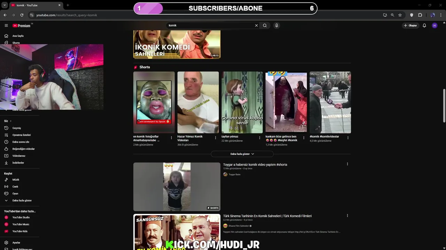Open options for 'en komik fotoğraflar' short
This screenshot has height=250, width=446.
coord(171,138)
